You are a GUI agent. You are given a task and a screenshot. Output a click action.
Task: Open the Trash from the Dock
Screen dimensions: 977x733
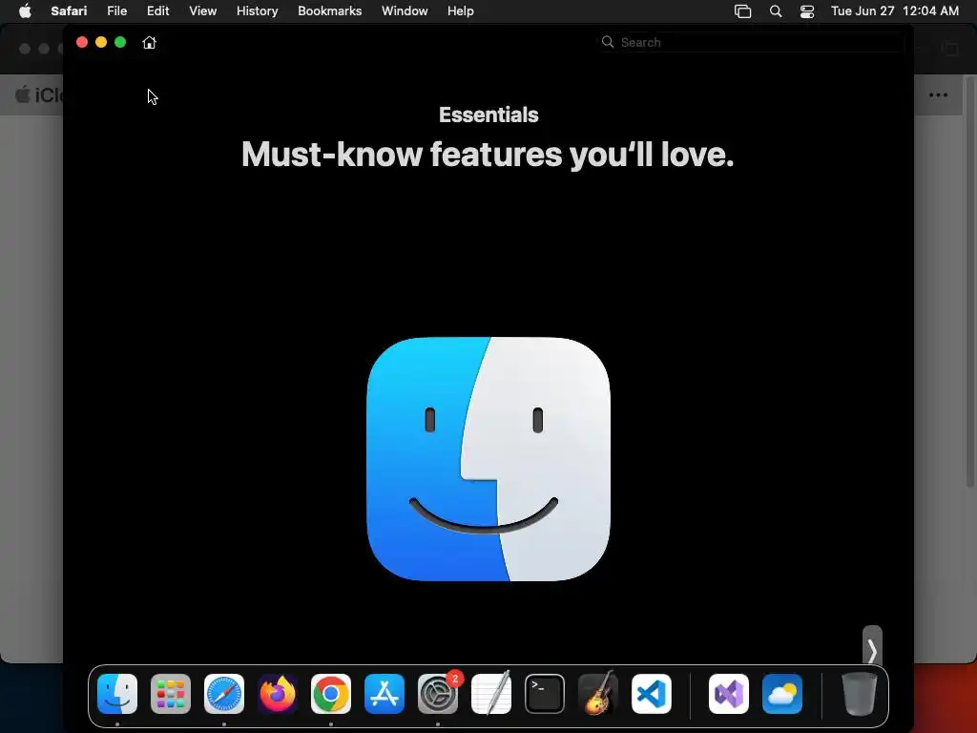pos(860,694)
